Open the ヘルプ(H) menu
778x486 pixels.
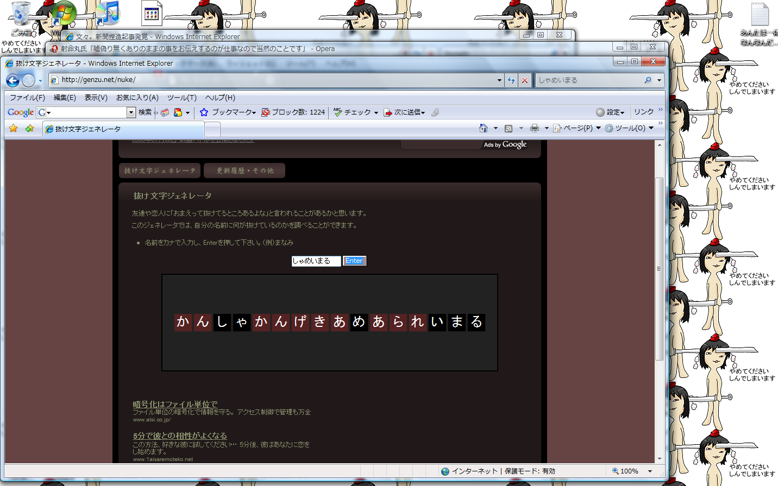[220, 98]
